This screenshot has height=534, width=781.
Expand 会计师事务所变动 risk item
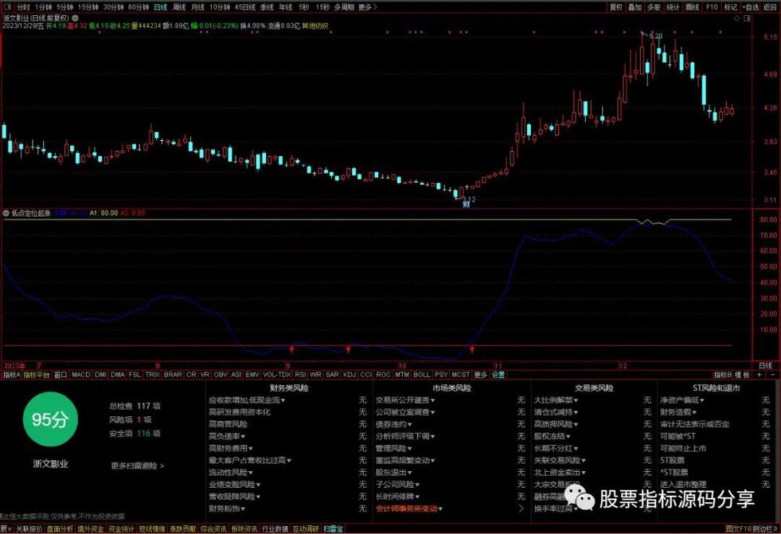409,509
